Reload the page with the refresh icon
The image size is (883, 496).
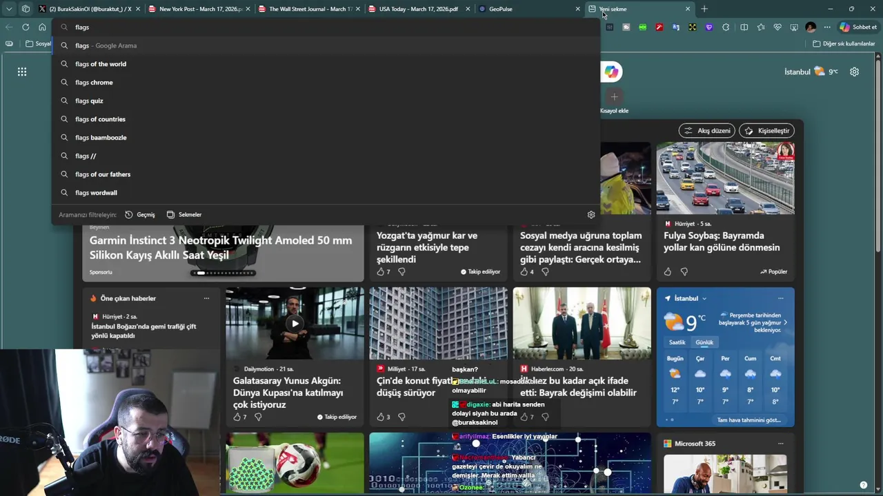[x=26, y=27]
